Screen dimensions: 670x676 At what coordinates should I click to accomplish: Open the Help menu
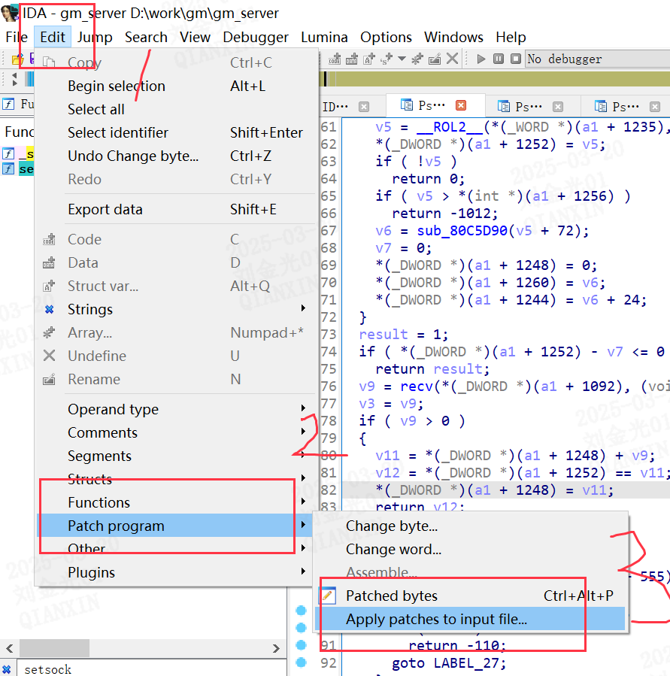coord(511,37)
